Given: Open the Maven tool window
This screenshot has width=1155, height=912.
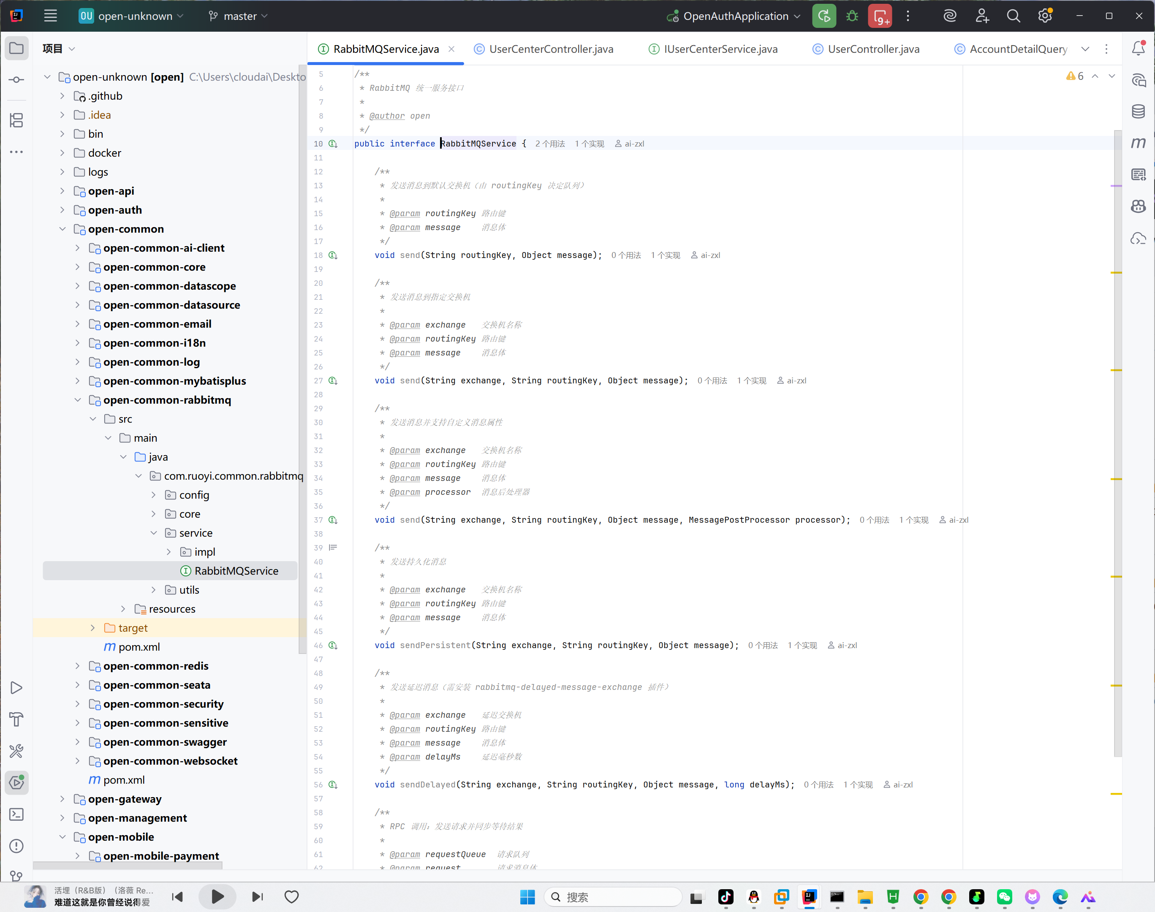Looking at the screenshot, I should 1138,143.
